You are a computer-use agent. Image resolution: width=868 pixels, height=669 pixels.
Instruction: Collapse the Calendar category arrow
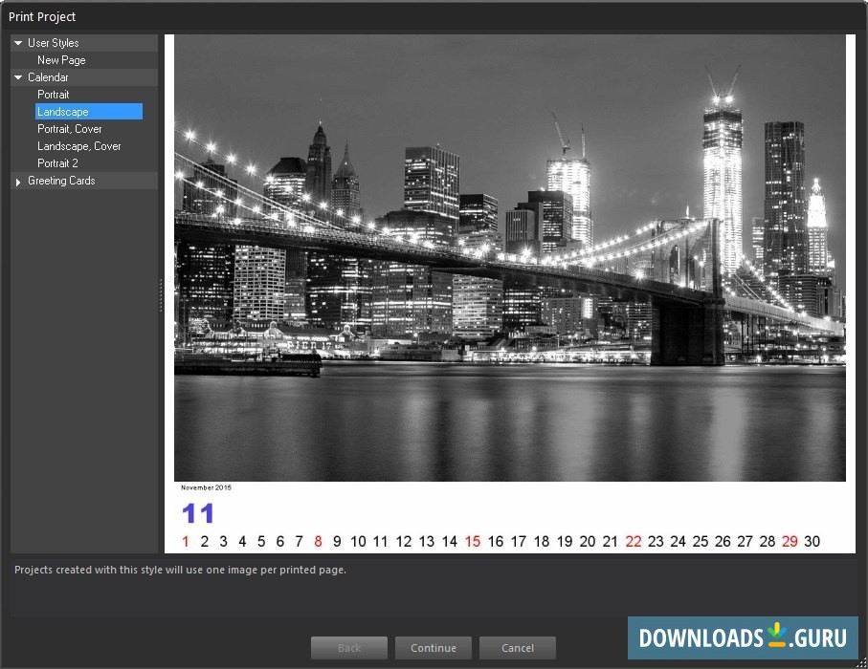coord(18,77)
